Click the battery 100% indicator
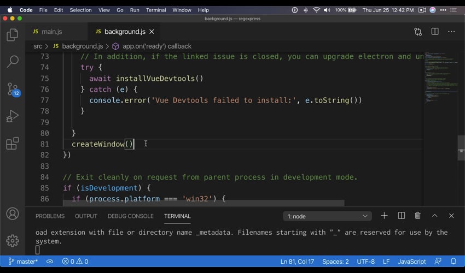 click(x=346, y=10)
